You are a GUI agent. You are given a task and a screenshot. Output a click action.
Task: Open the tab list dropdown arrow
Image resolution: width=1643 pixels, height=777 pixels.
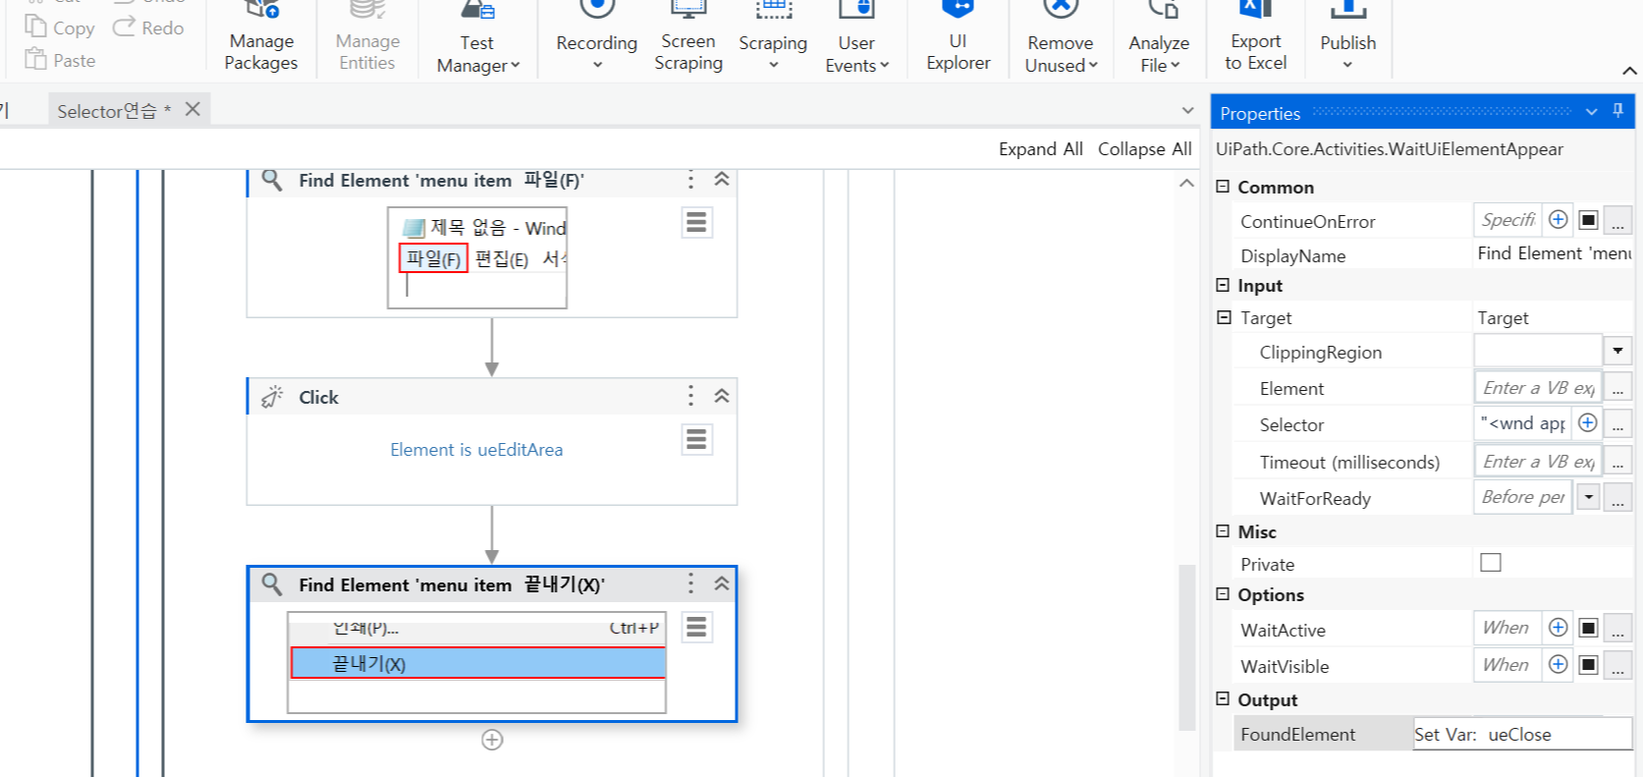tap(1187, 110)
